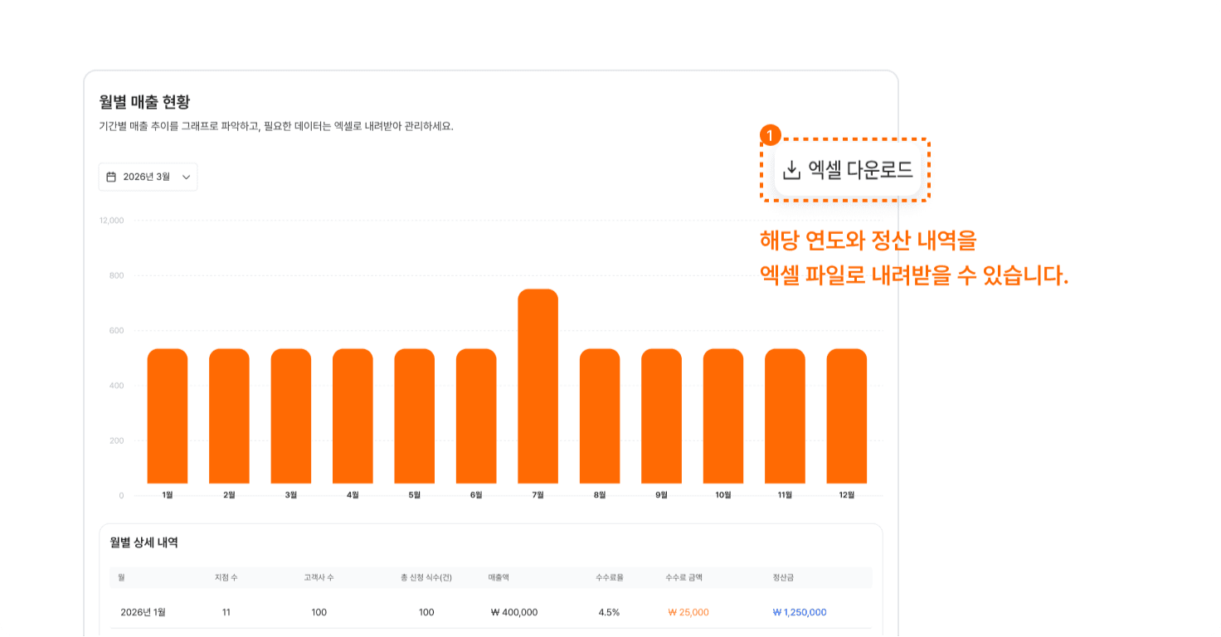
Task: Click the branch count value 11
Action: [x=226, y=612]
